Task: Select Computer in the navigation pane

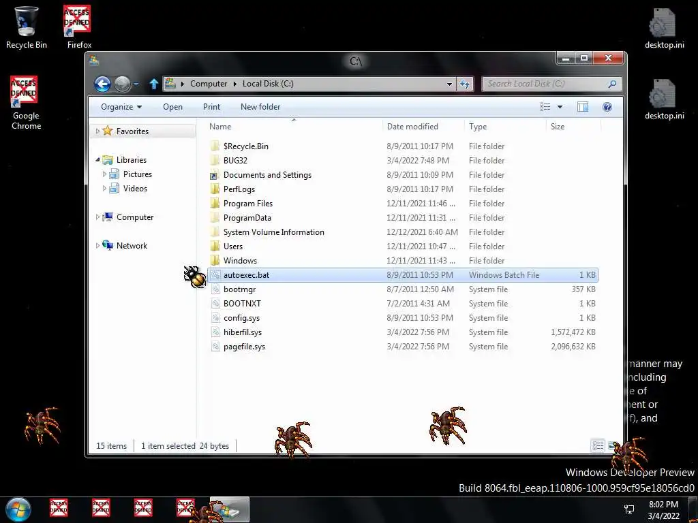Action: [135, 217]
